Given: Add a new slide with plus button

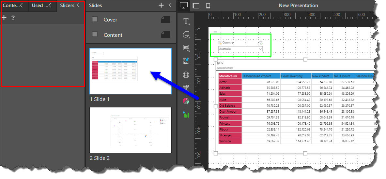Looking at the screenshot, I should (x=161, y=5).
